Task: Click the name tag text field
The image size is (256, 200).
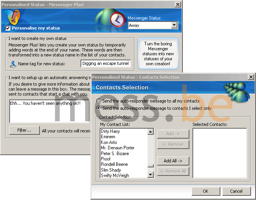Action: click(x=105, y=64)
